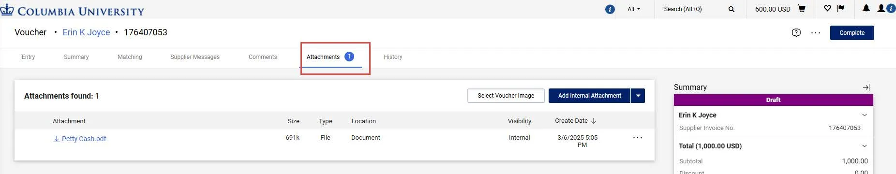
Task: Open favorites heart icon
Action: point(827,8)
